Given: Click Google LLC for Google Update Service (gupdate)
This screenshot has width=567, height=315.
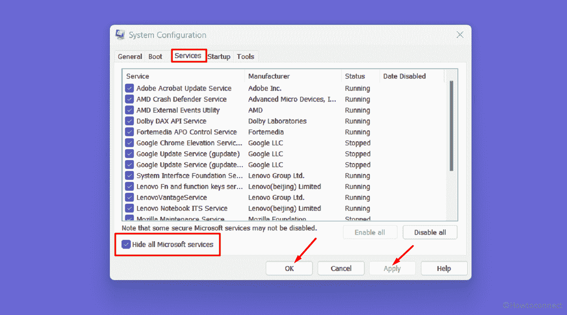Looking at the screenshot, I should (x=265, y=154).
